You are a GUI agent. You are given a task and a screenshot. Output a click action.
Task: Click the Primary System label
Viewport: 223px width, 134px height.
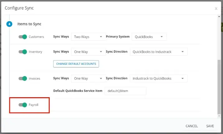tap(118, 36)
